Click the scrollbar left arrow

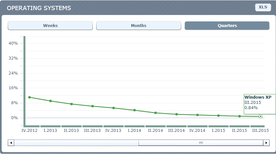(x=11, y=143)
